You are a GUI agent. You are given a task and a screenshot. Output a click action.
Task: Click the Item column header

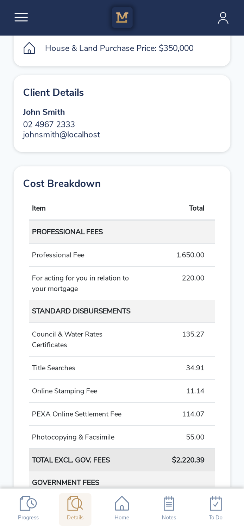(x=39, y=208)
